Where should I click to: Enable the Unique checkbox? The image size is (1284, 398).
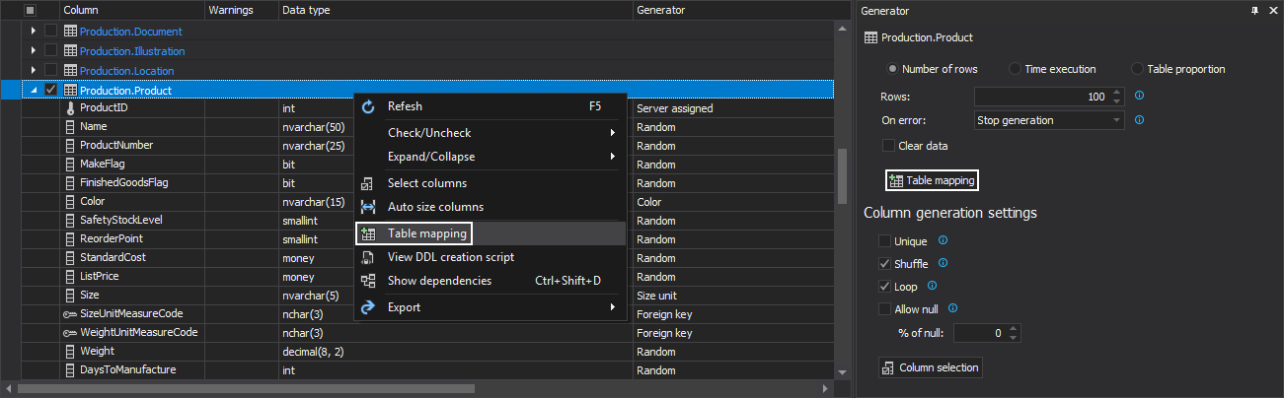click(885, 240)
